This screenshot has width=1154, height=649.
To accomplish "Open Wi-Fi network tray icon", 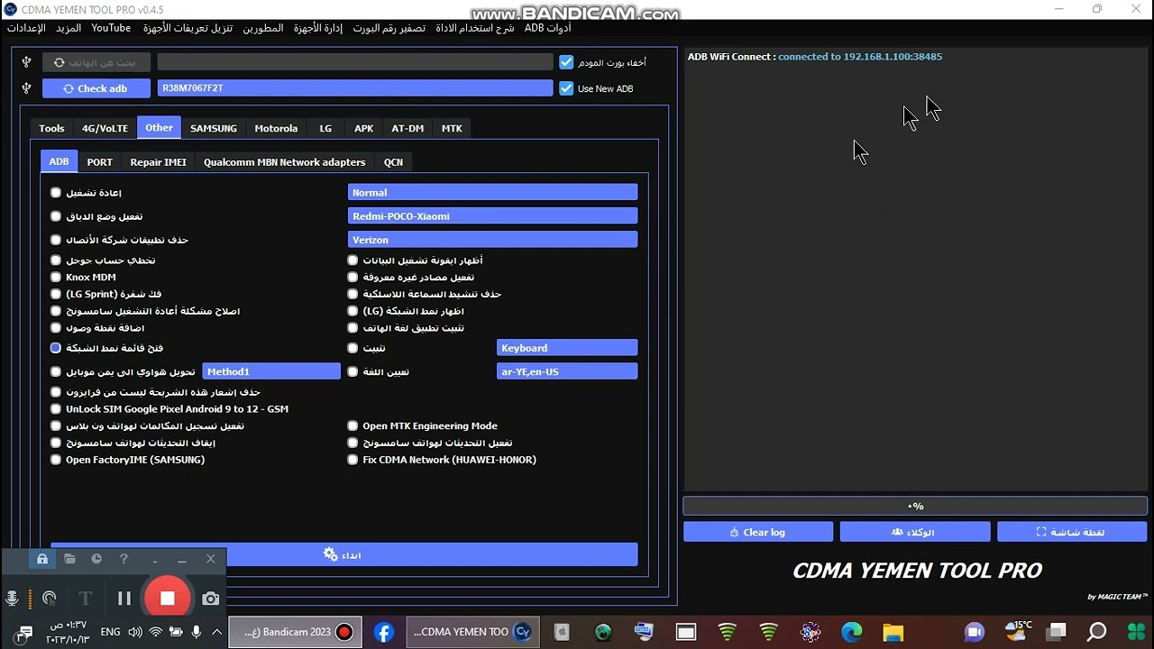I will [155, 633].
